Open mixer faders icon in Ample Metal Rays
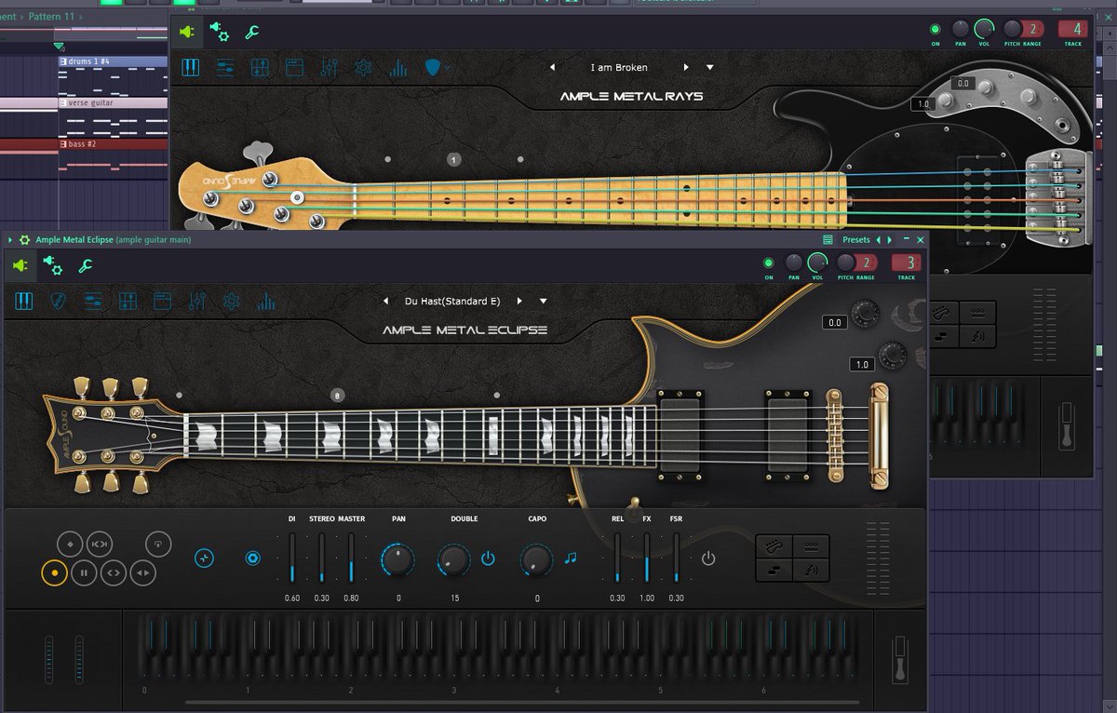Screen dimensions: 1117x713 point(329,67)
